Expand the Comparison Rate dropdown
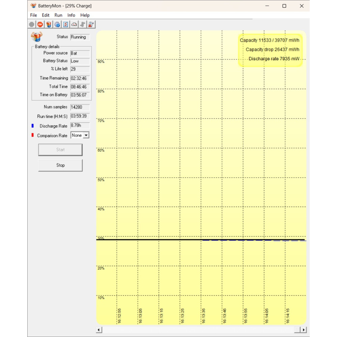Image resolution: width=337 pixels, height=337 pixels. tap(86, 135)
